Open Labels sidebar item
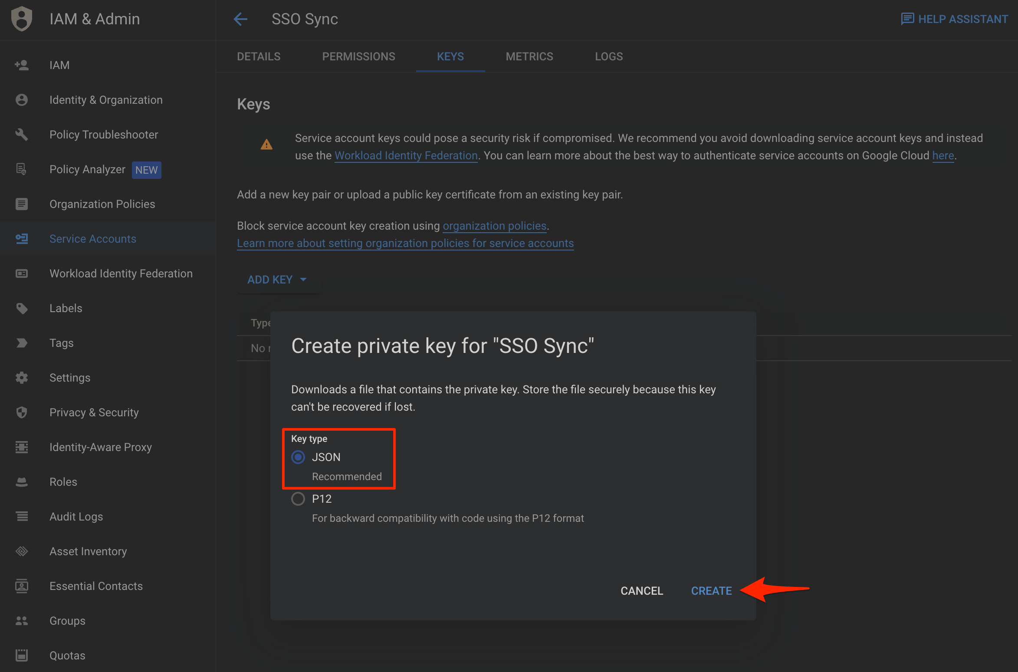This screenshot has height=672, width=1018. (x=108, y=308)
